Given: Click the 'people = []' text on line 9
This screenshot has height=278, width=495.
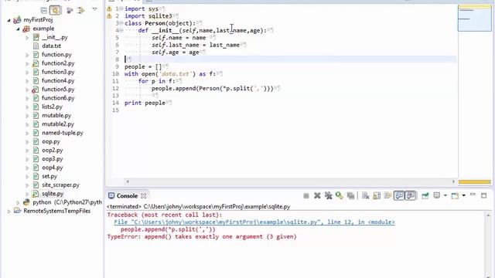Looking at the screenshot, I should click(143, 67).
